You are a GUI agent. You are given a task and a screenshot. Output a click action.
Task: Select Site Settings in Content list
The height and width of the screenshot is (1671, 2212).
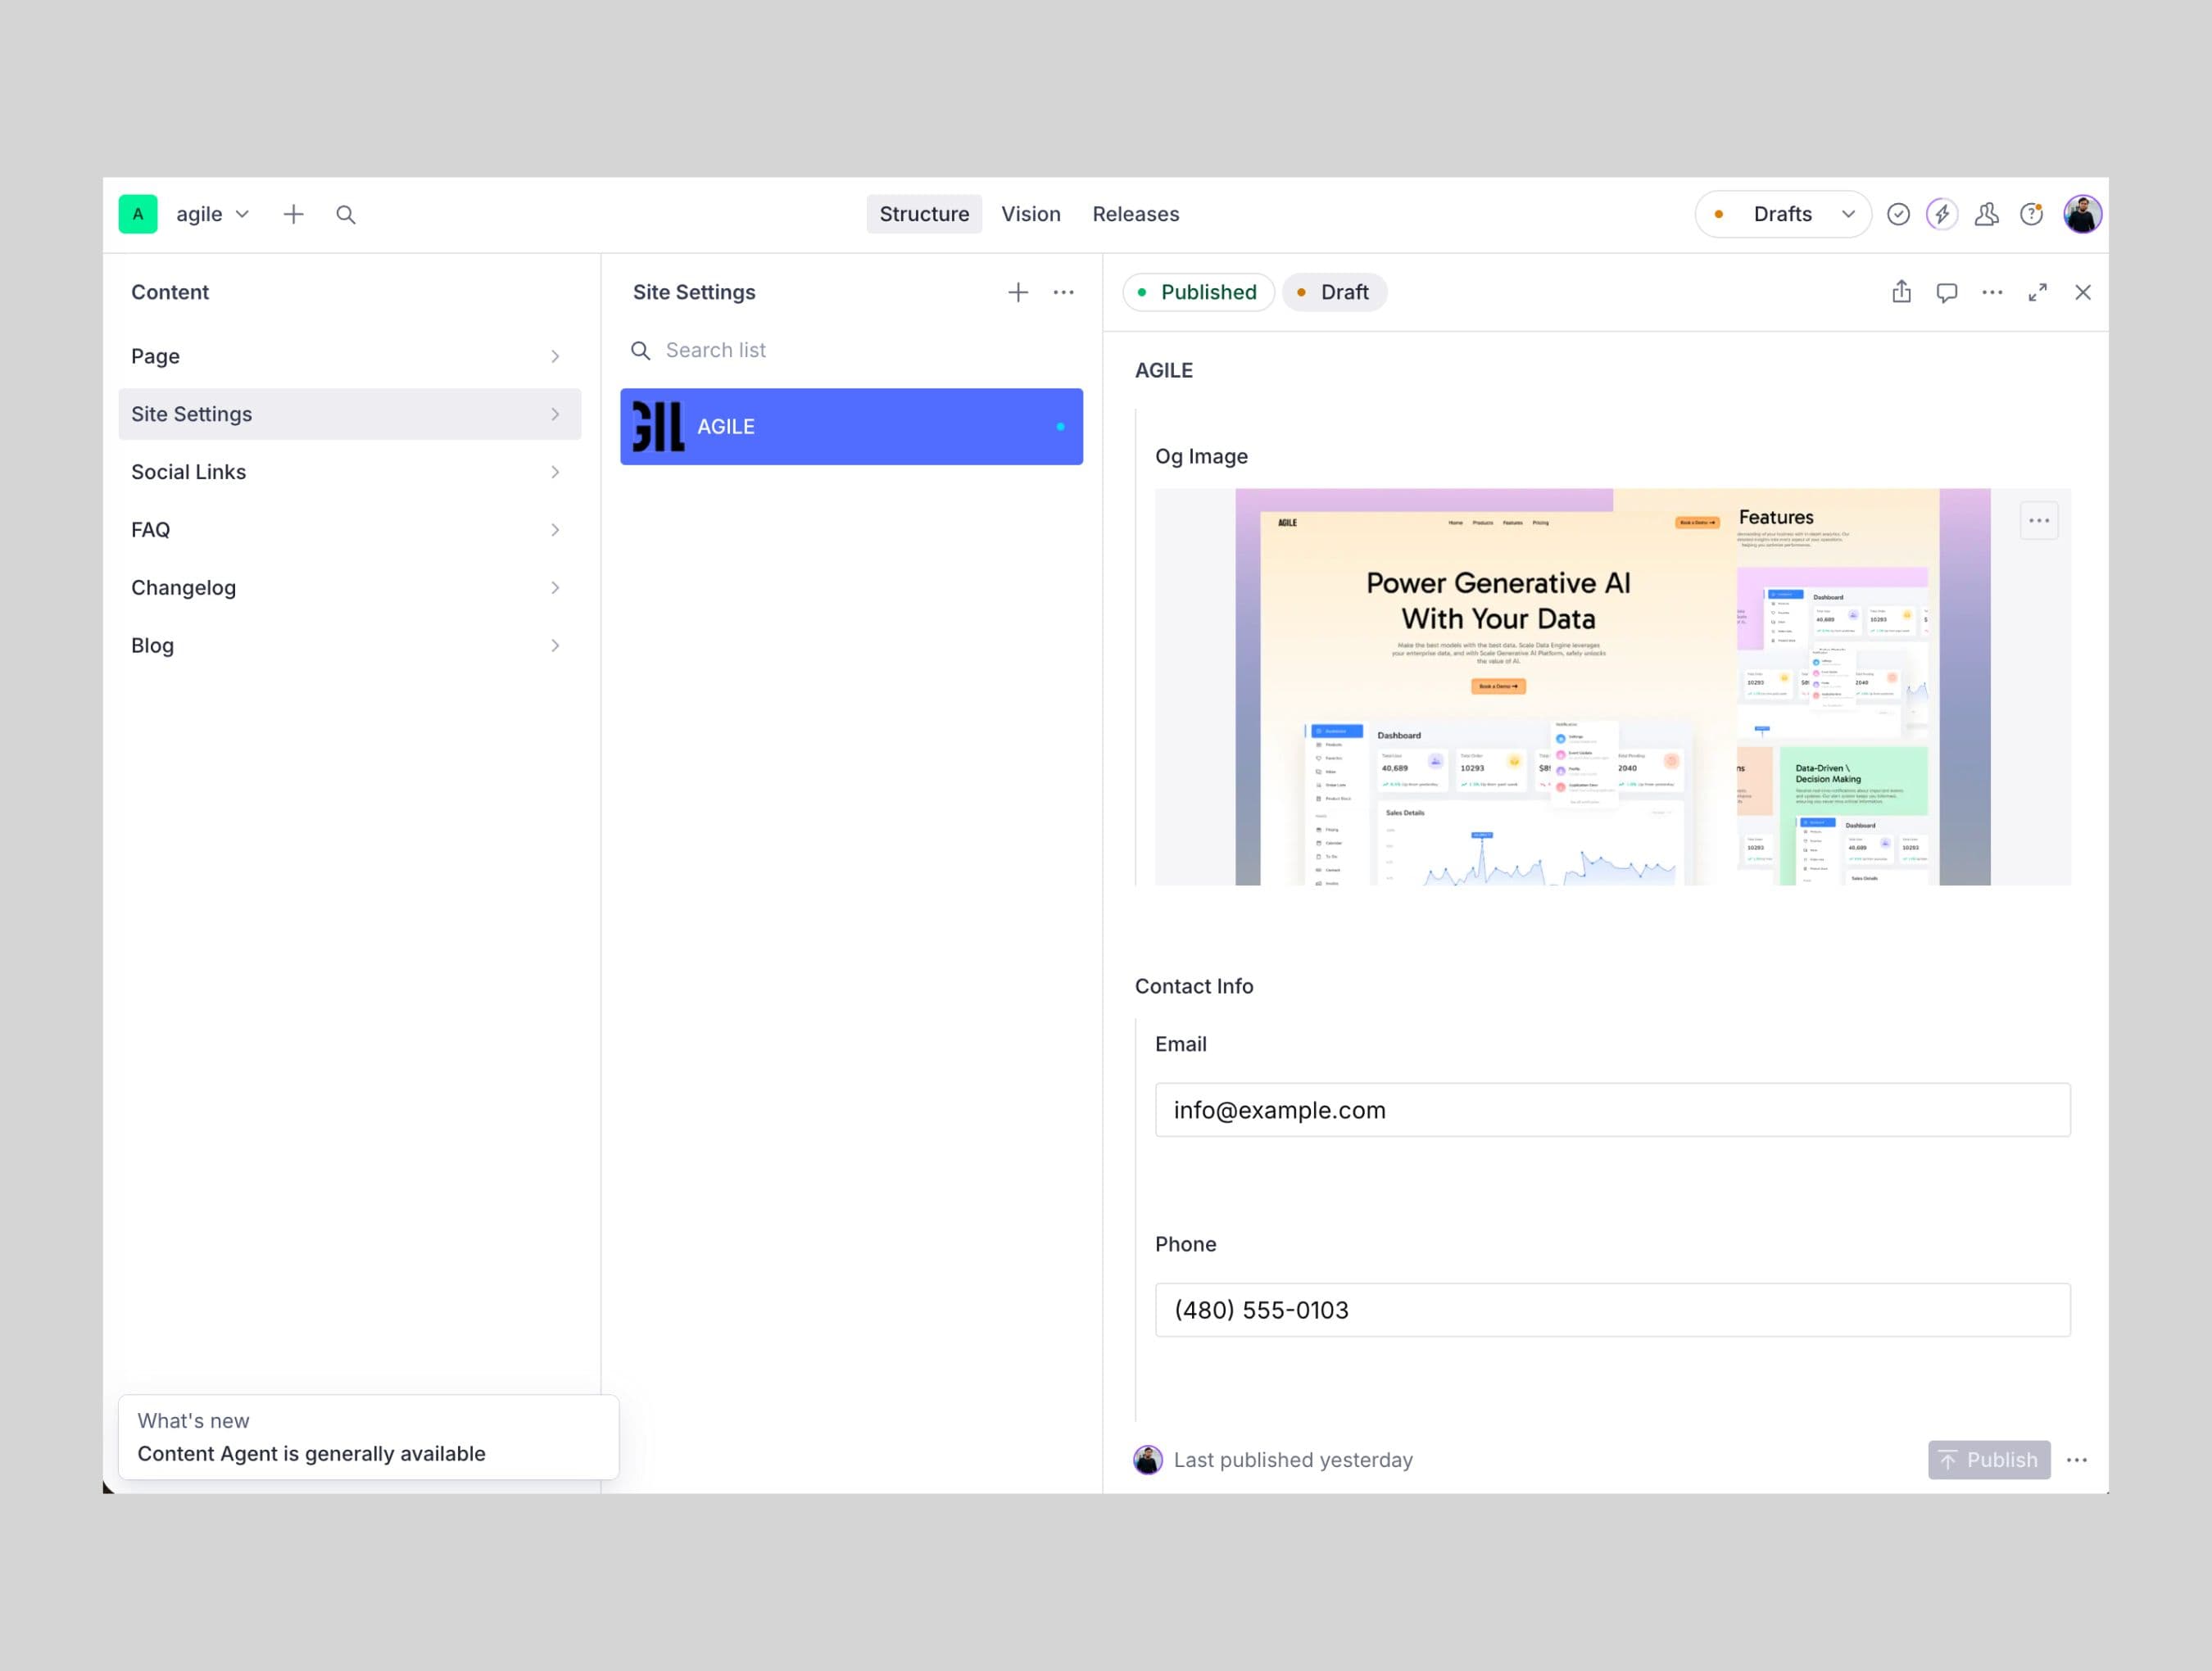click(x=349, y=414)
